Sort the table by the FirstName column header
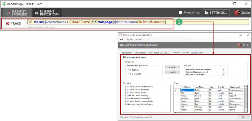 187,87
